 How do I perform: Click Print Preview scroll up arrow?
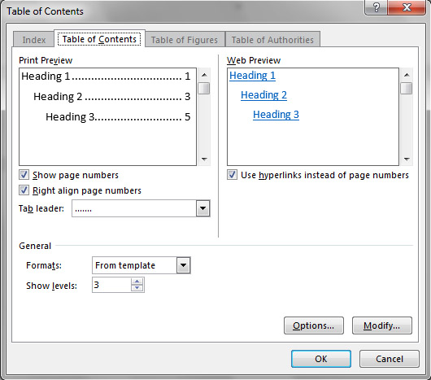pos(204,75)
